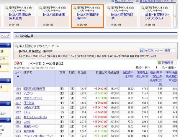
Task: Open third question mark help icon in sidebar
Action: point(8,103)
